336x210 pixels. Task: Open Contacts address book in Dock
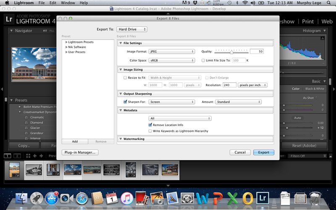pyautogui.click(x=97, y=198)
